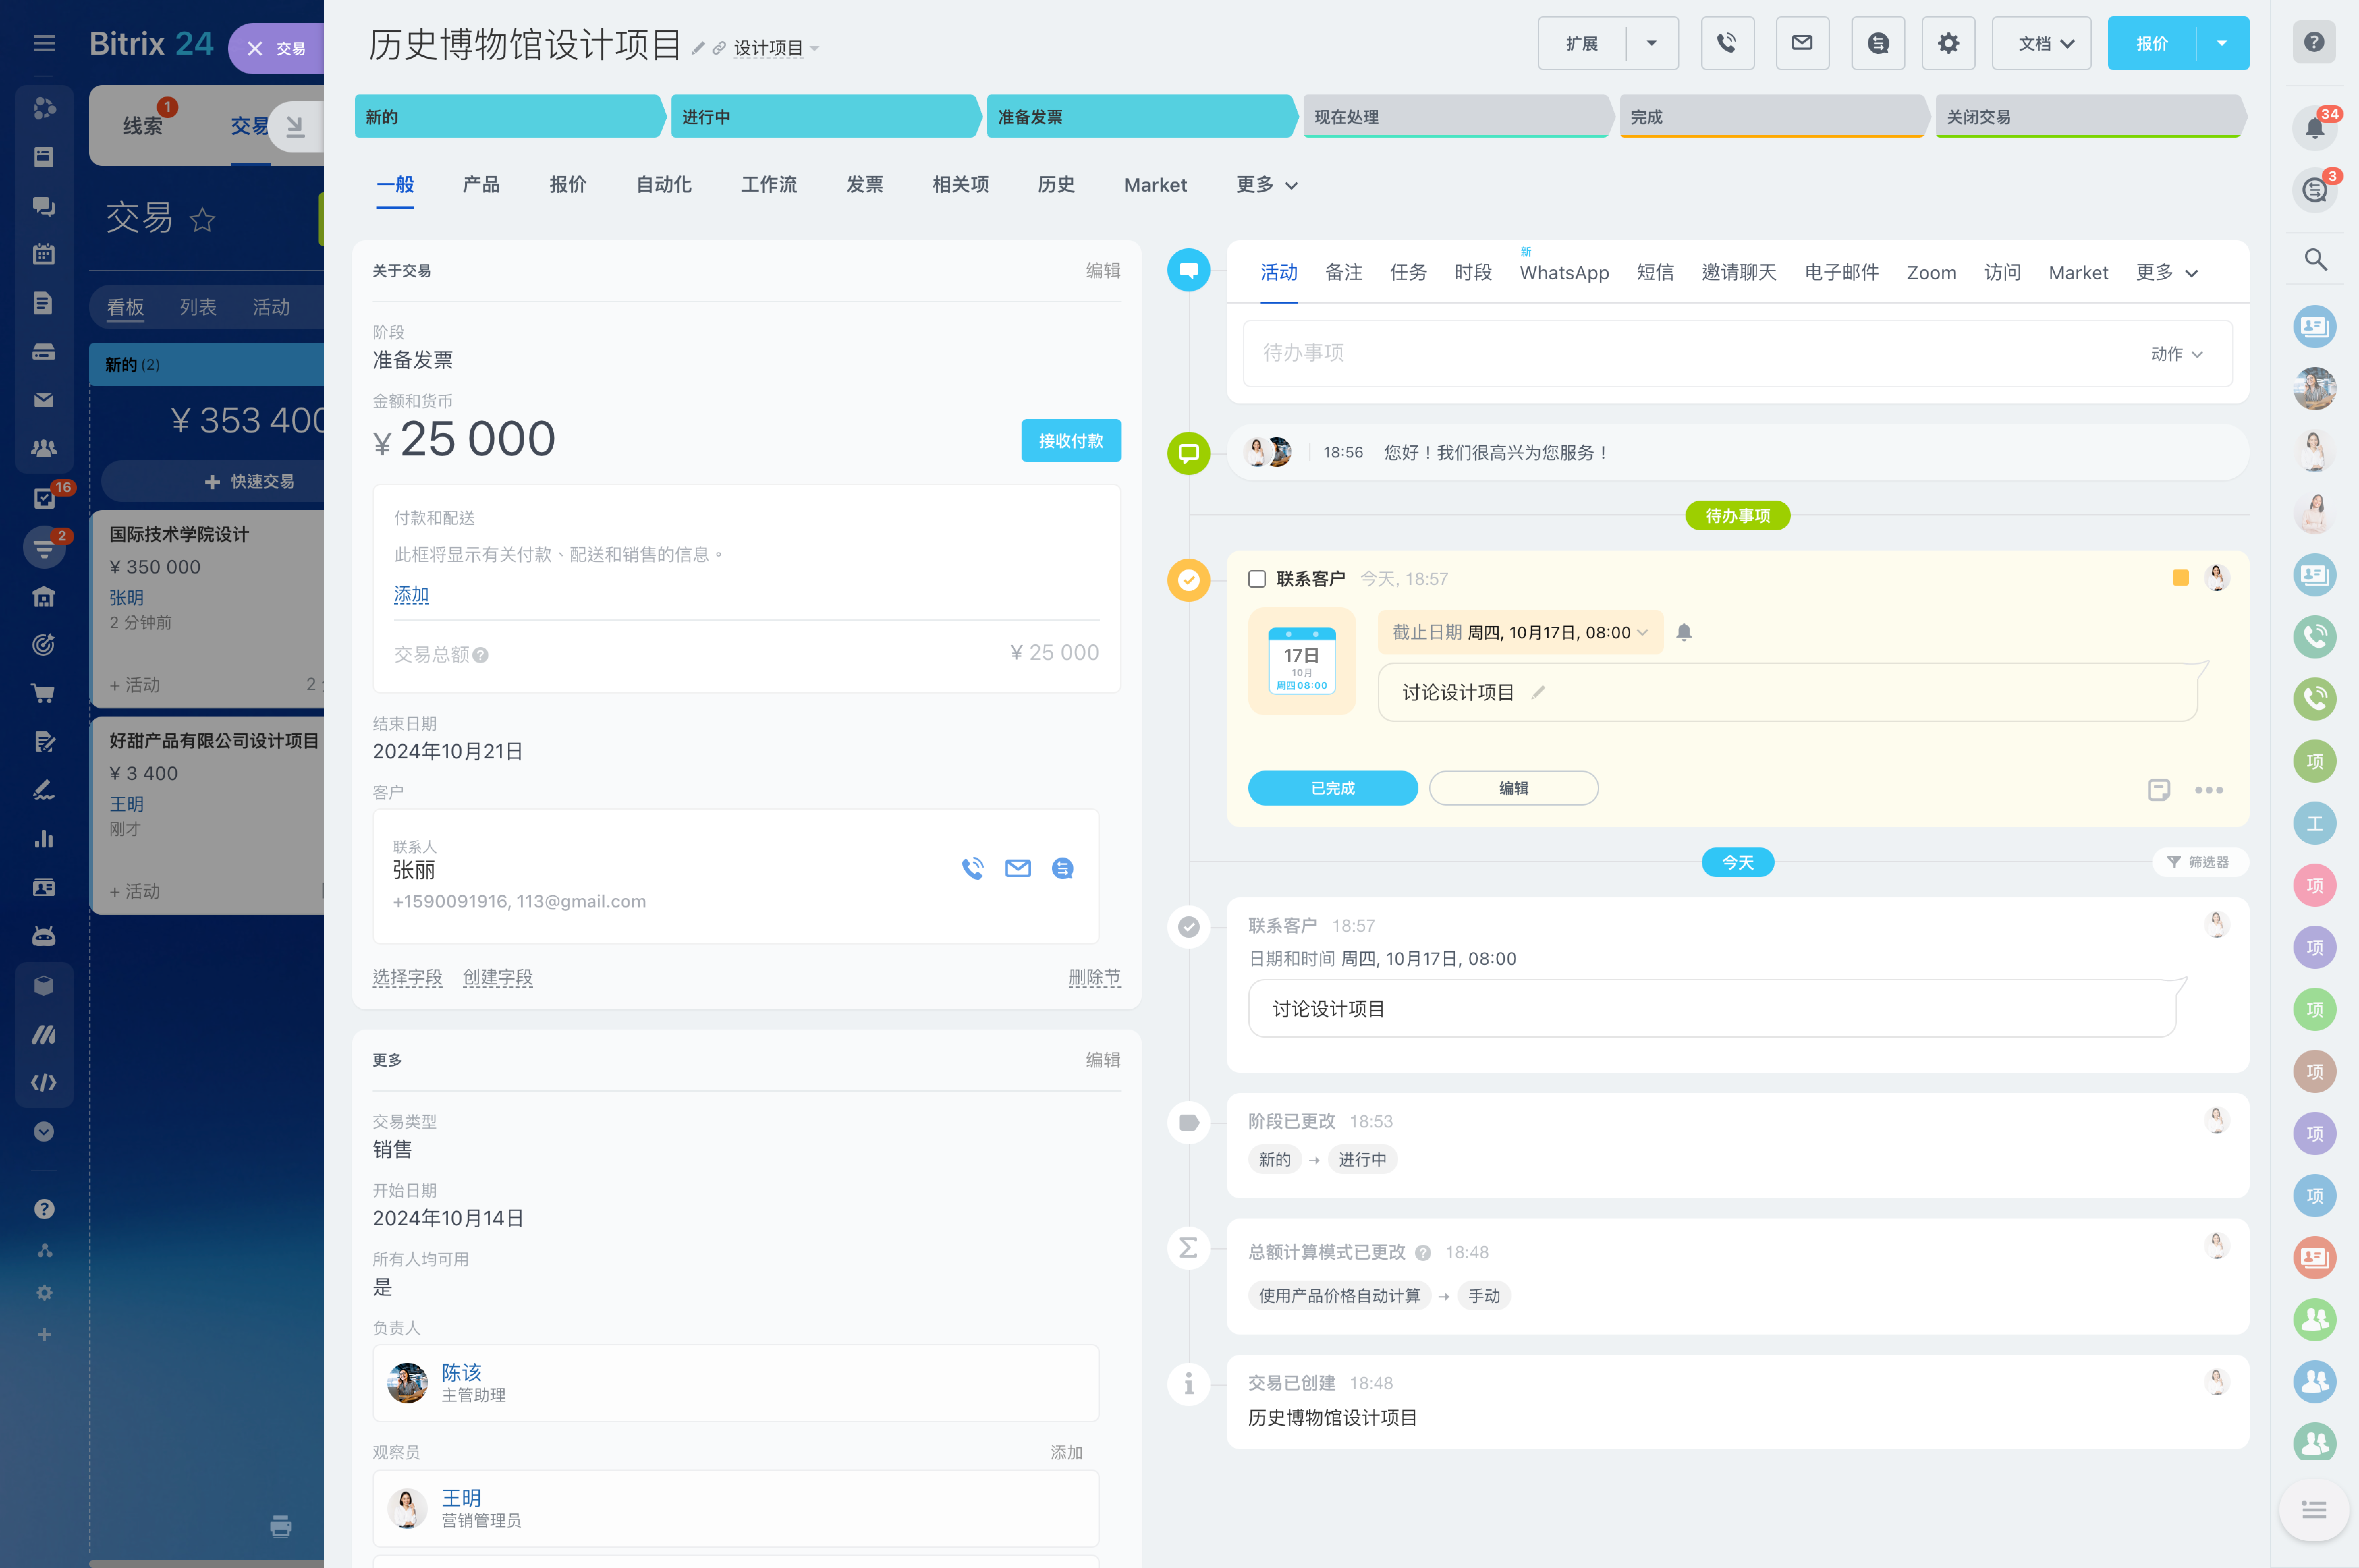Screen dimensions: 2359x1568
Task: Click the print icon at bottom left
Action: [x=281, y=1526]
